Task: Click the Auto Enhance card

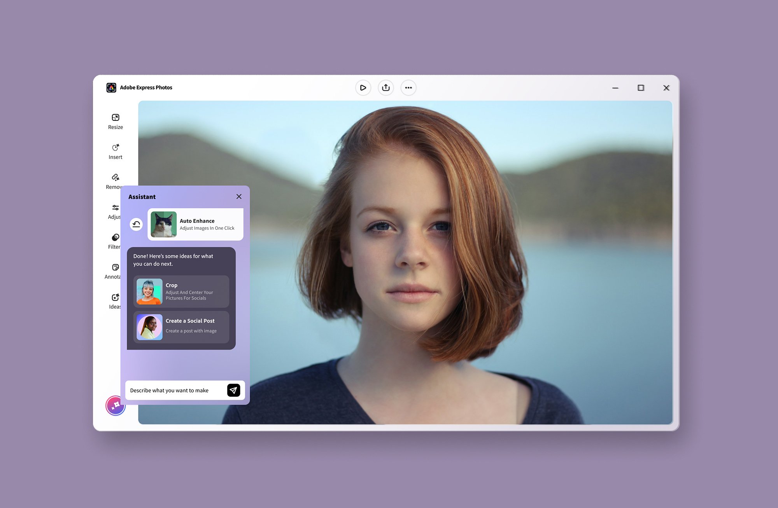Action: 206,224
